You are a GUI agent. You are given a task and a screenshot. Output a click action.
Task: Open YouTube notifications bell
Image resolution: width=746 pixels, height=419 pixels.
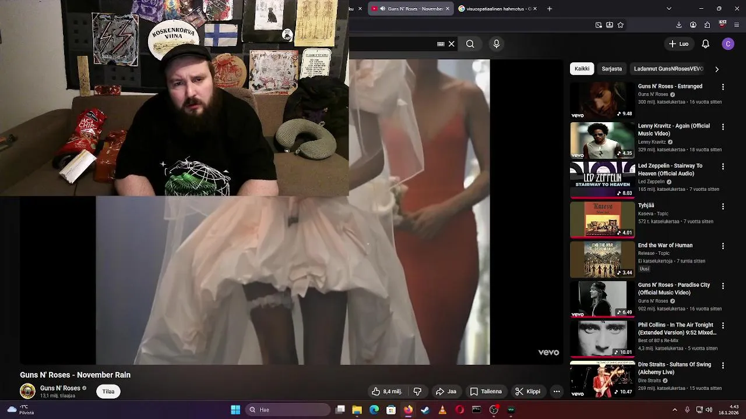click(705, 44)
